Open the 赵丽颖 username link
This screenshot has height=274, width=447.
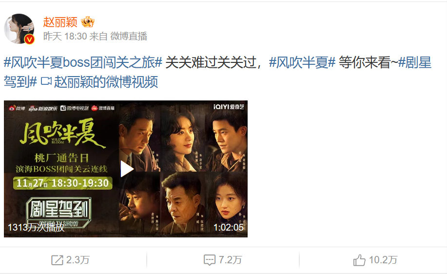click(x=60, y=22)
